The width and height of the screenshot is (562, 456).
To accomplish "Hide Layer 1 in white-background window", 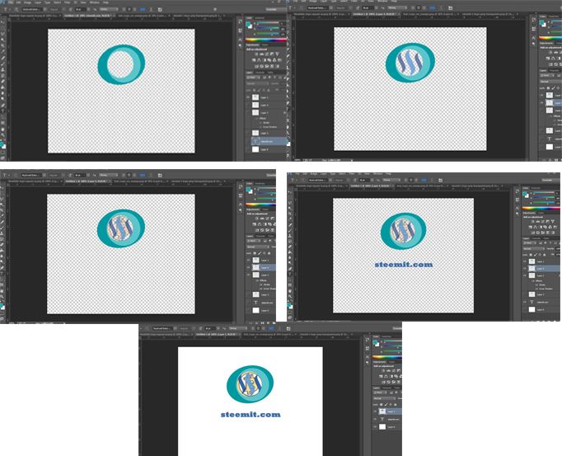I will pyautogui.click(x=375, y=411).
